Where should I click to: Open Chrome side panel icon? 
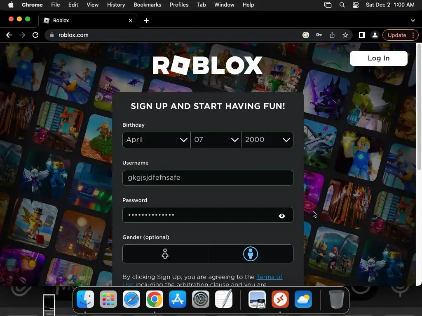(362, 35)
